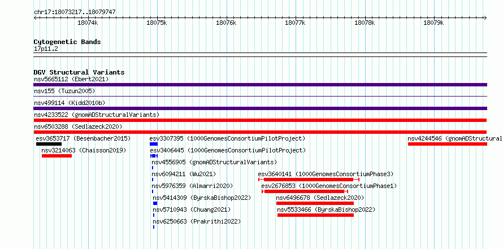Open nsv6250663 (Prakrithi2022) label
The height and width of the screenshot is (249, 503).
pyautogui.click(x=197, y=221)
